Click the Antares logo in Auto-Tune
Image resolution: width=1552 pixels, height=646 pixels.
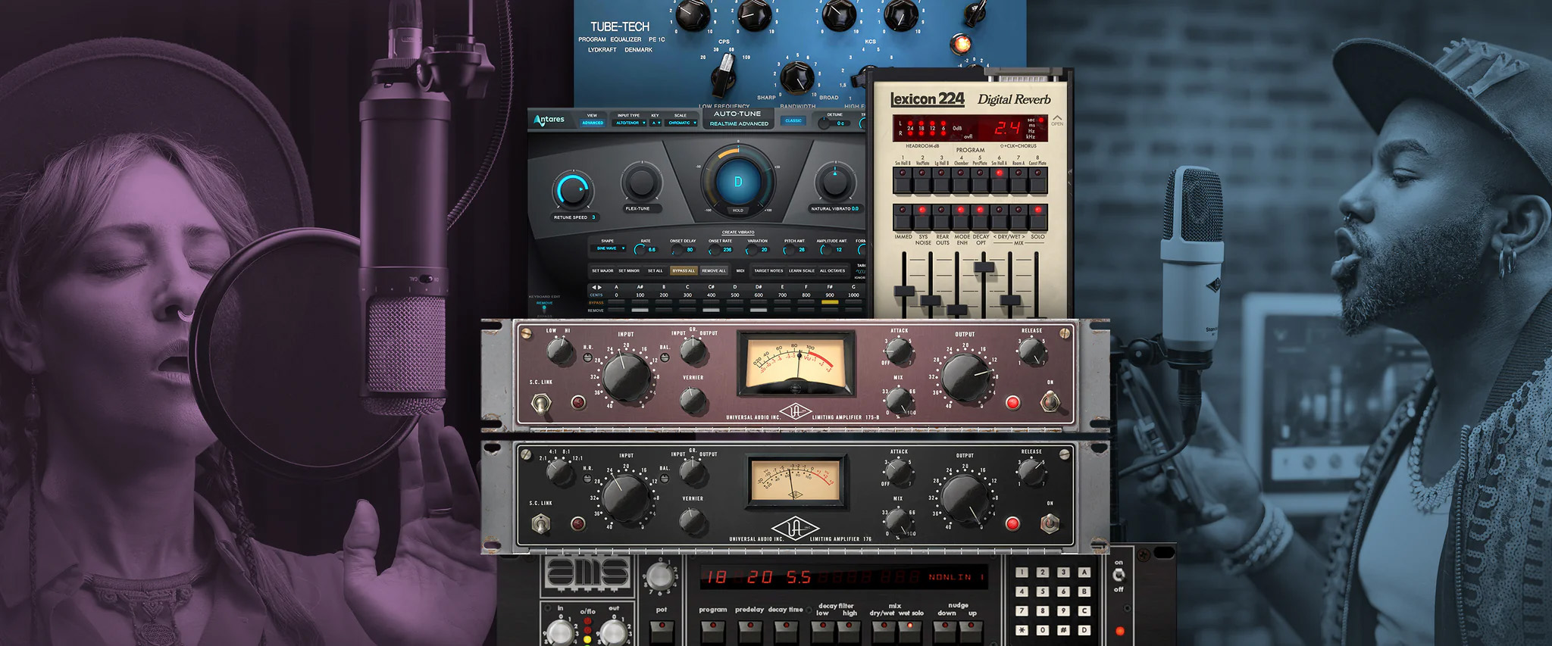pyautogui.click(x=549, y=120)
